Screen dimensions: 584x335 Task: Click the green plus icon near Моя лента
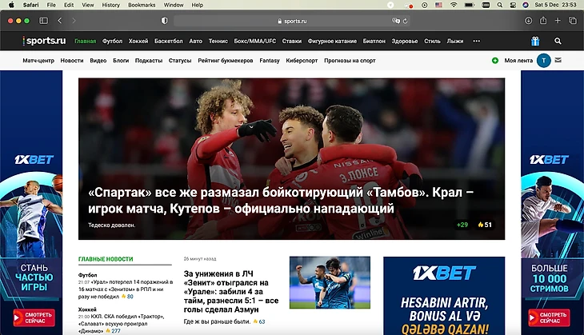point(495,60)
